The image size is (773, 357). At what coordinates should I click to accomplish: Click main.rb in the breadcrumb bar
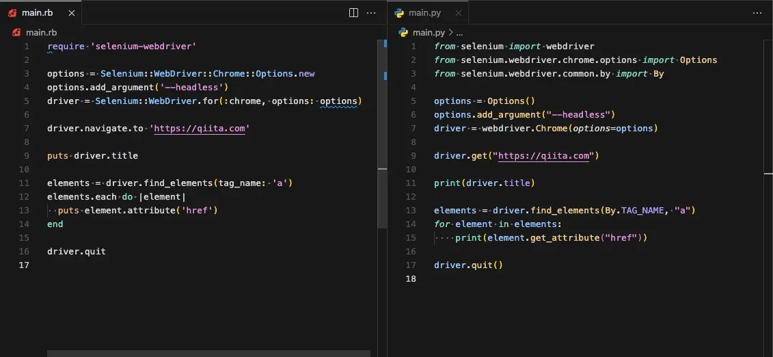42,33
